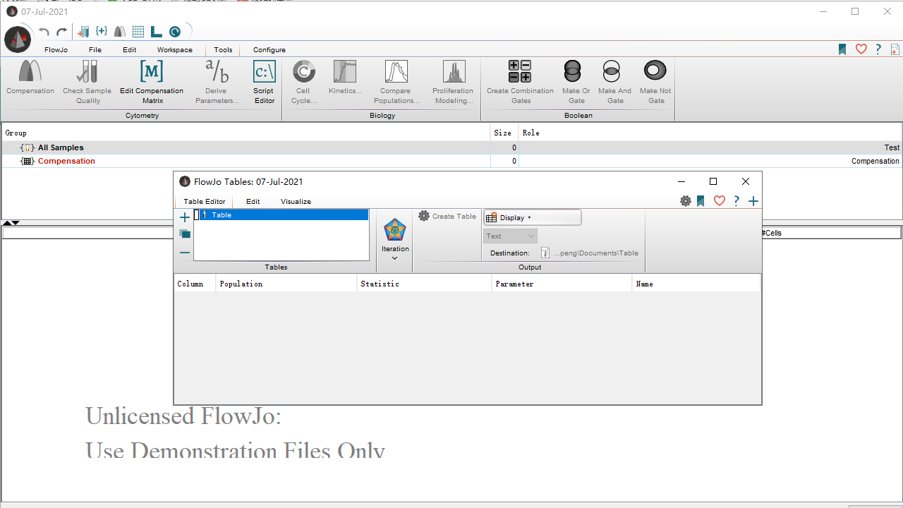The width and height of the screenshot is (903, 508).
Task: Click the add samples test tube toolbar icon
Action: click(83, 31)
